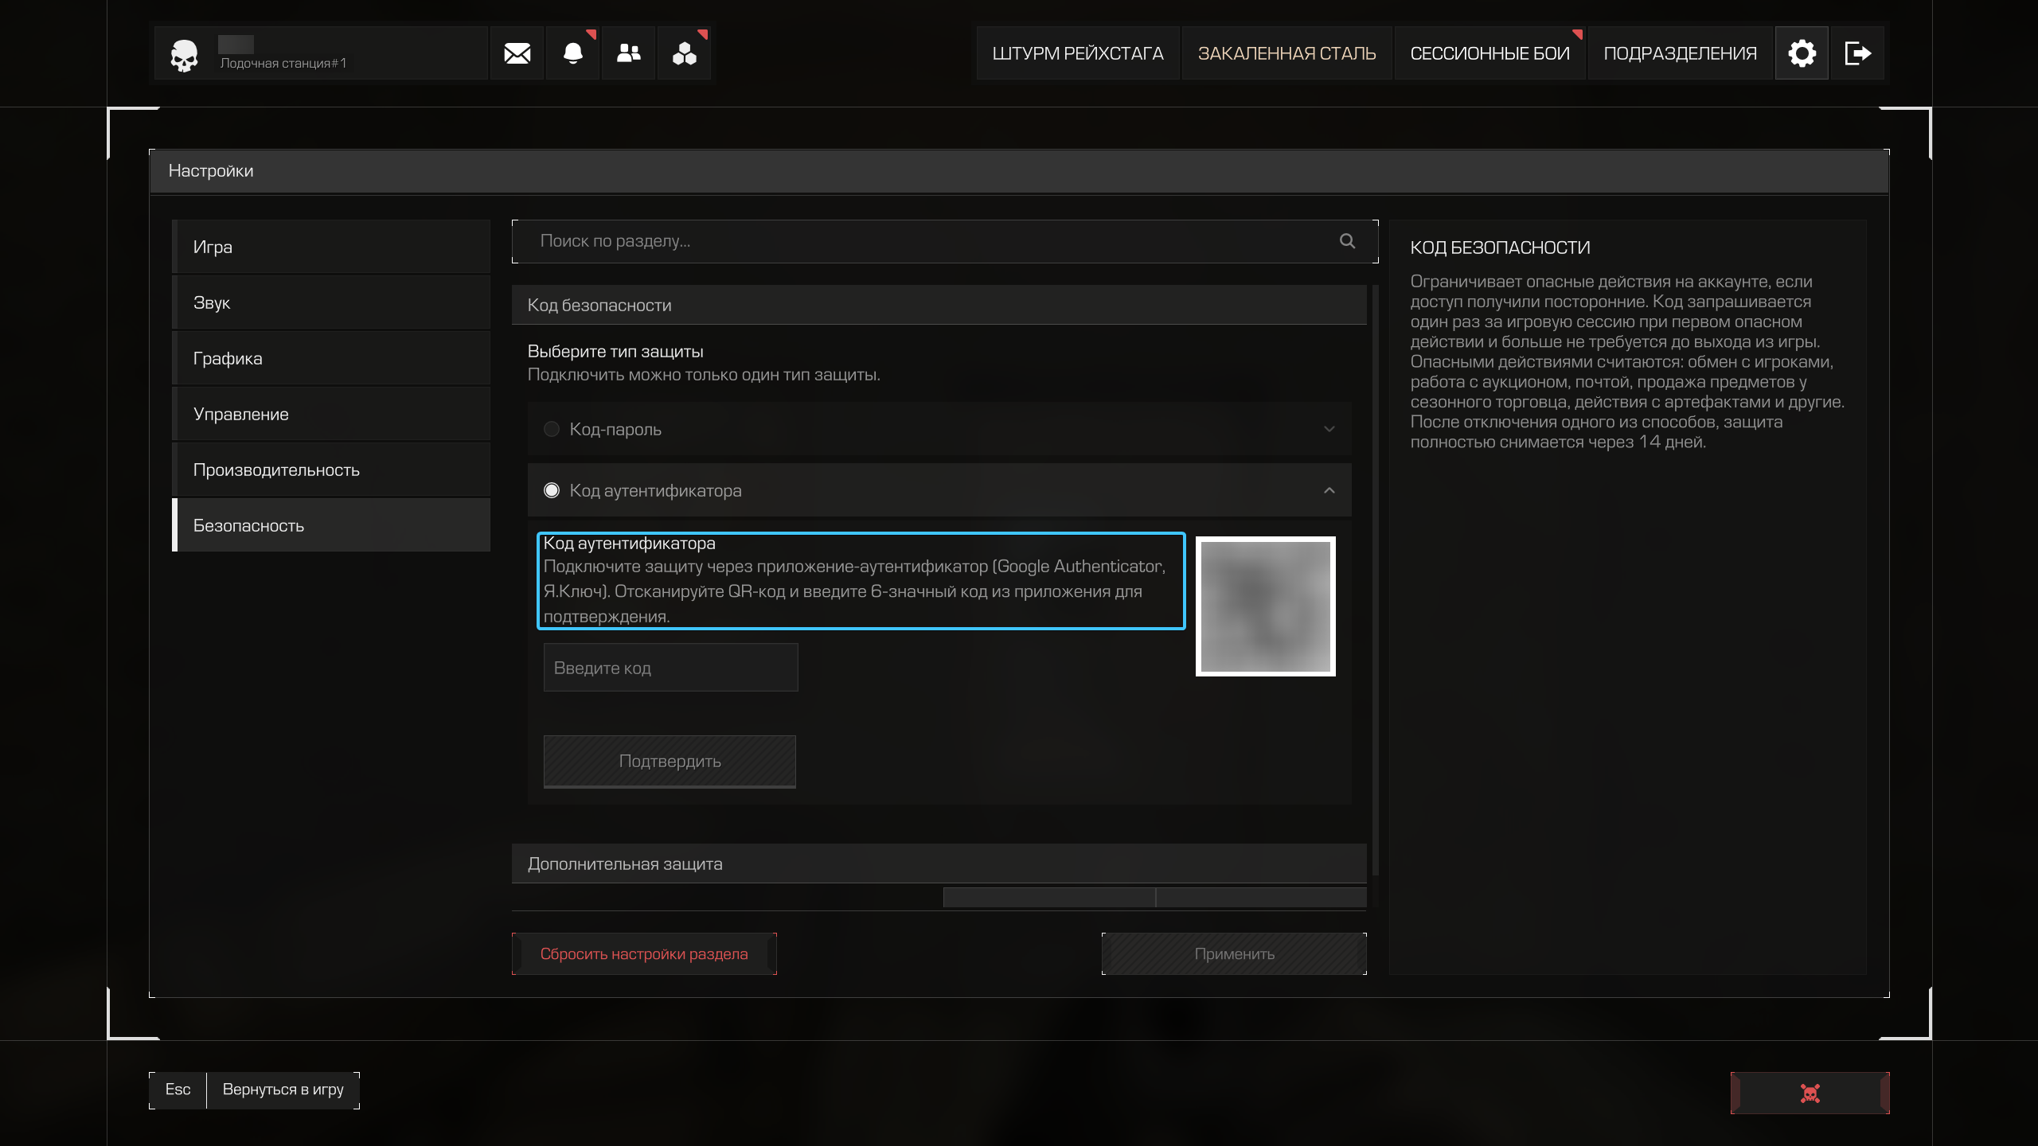Collapse the Код аутентификатора section chevron
This screenshot has height=1146, width=2038.
1329,490
